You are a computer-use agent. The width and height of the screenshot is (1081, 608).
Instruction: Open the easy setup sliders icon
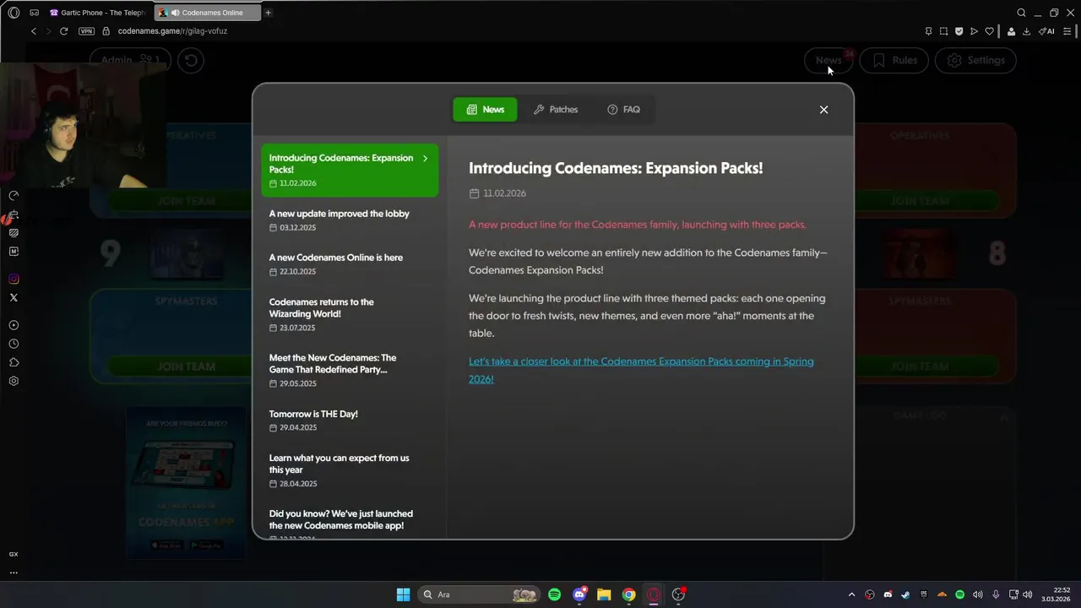1067,31
